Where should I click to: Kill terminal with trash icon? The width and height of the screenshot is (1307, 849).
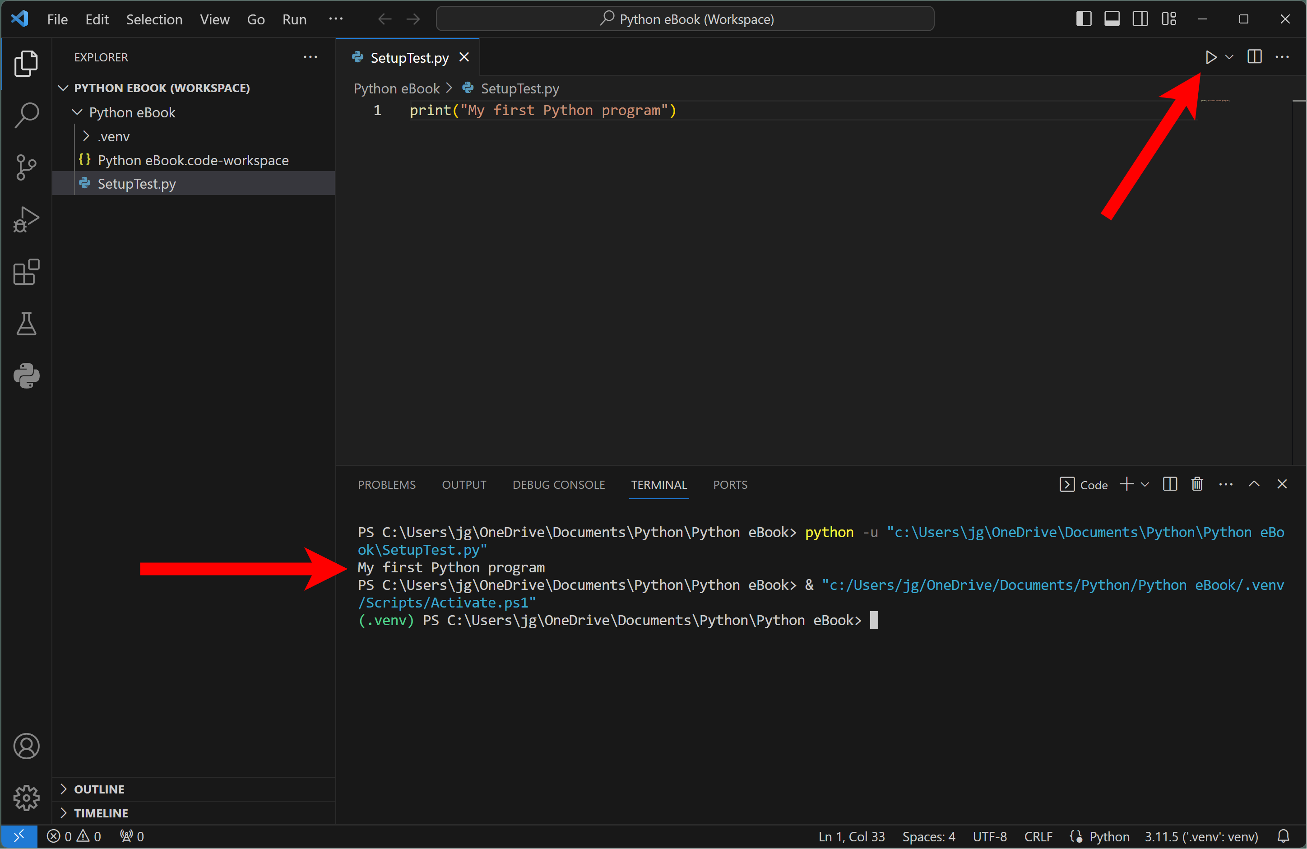click(1197, 484)
